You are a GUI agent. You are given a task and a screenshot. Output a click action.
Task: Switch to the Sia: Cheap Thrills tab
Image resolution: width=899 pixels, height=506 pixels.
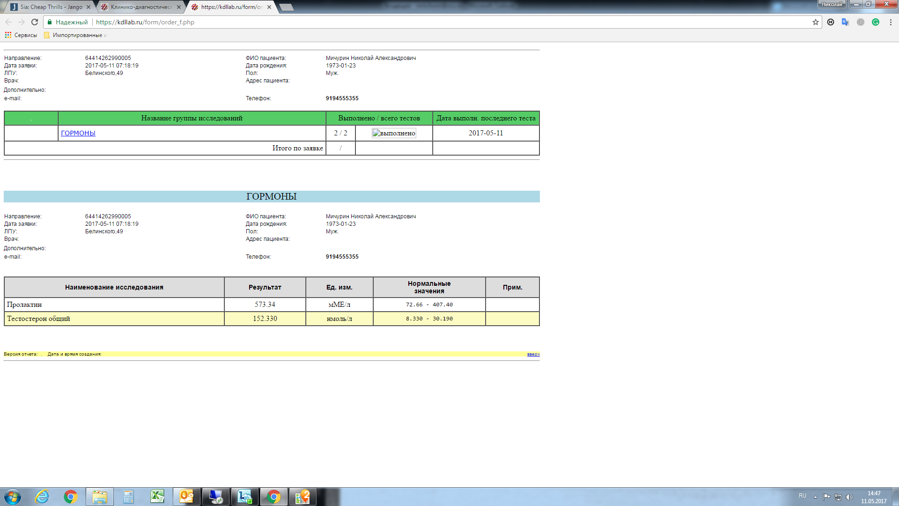(x=51, y=7)
